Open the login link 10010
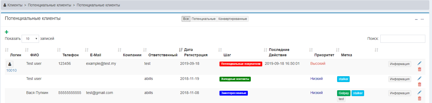 11,70
